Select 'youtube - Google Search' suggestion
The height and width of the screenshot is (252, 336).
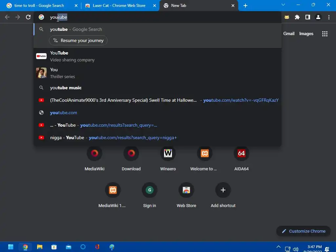click(157, 29)
